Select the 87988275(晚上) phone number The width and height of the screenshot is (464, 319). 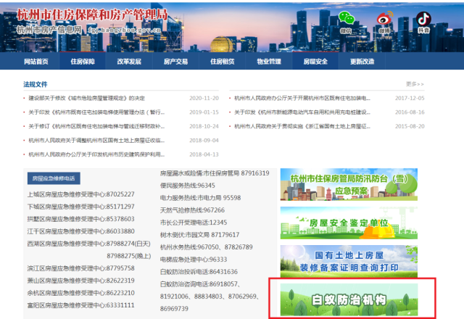(x=129, y=256)
